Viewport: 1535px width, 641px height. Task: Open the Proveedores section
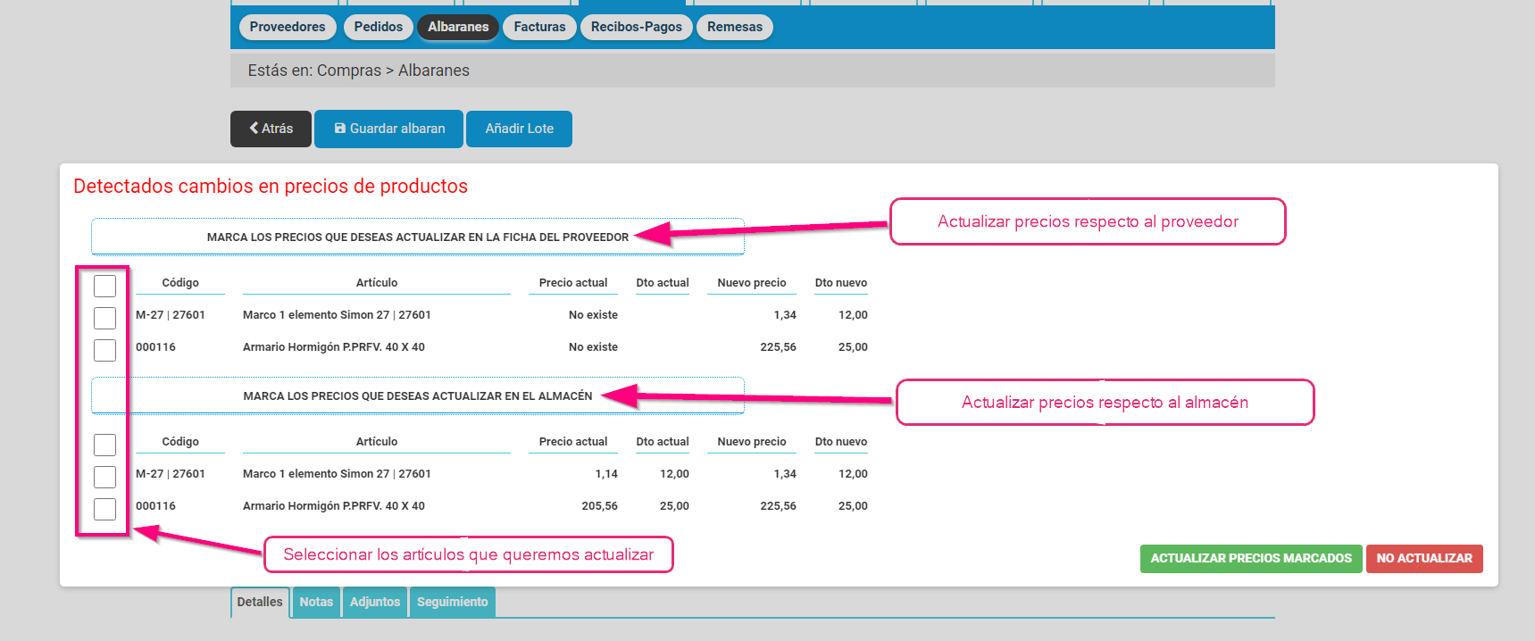tap(288, 27)
